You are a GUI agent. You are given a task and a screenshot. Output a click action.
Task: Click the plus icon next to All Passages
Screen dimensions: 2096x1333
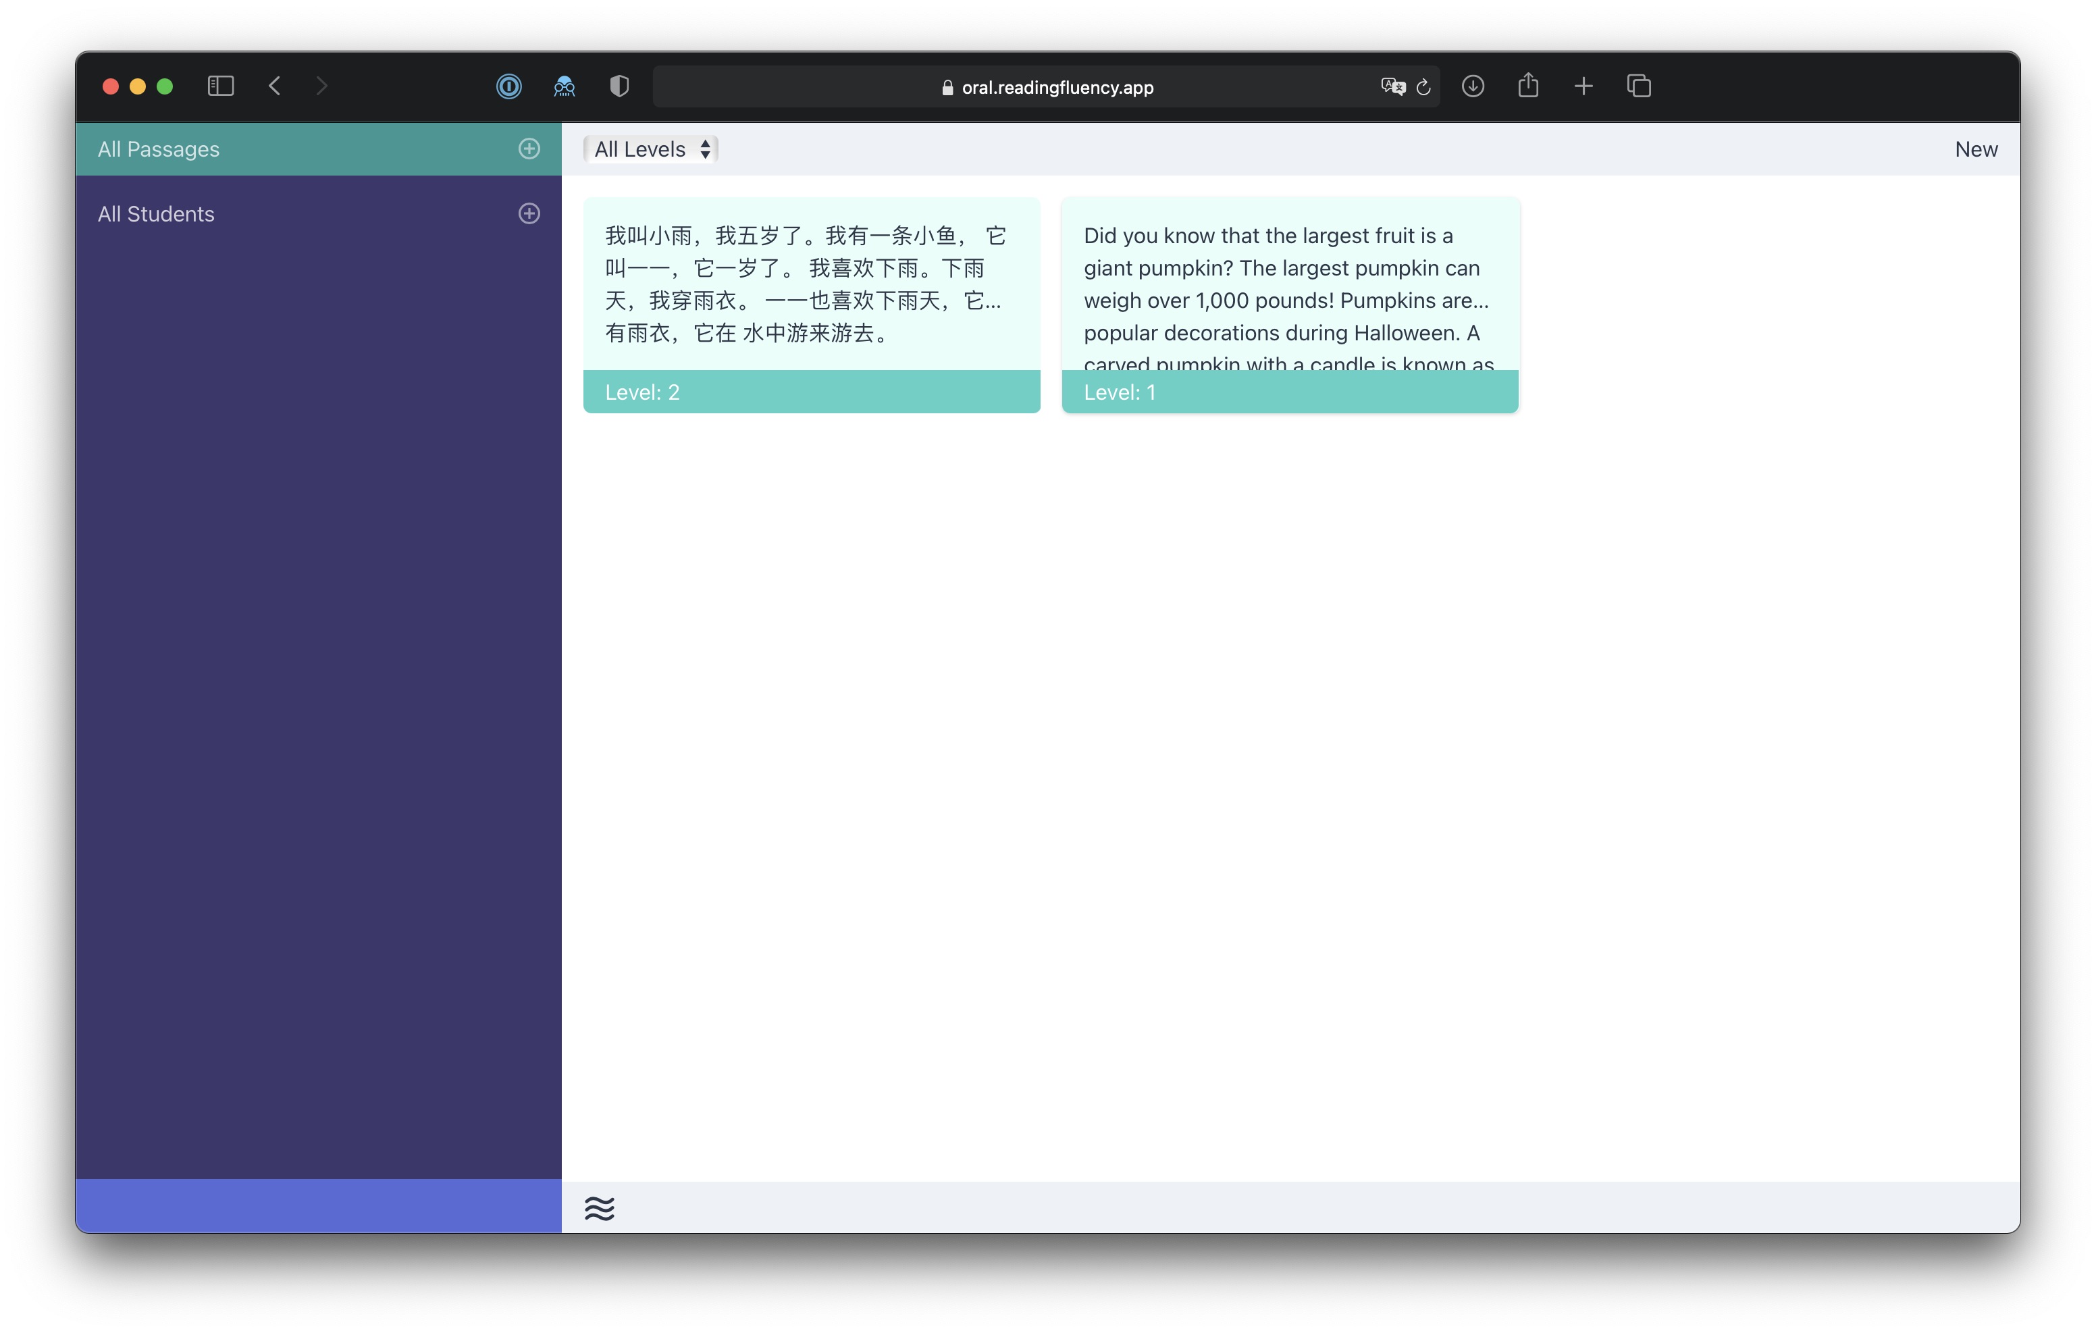tap(529, 149)
